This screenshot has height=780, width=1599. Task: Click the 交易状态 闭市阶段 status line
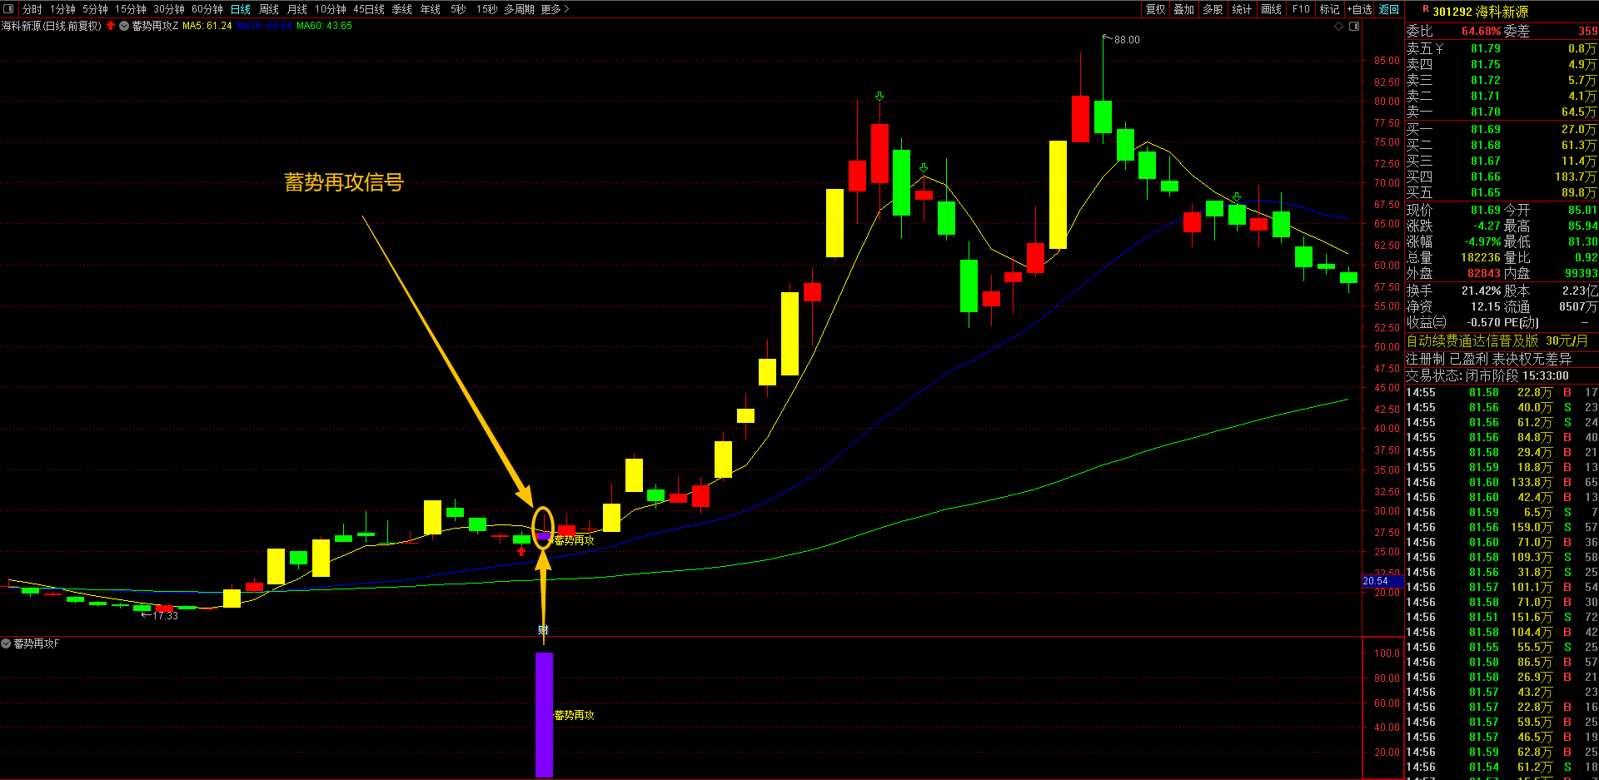pos(1487,376)
